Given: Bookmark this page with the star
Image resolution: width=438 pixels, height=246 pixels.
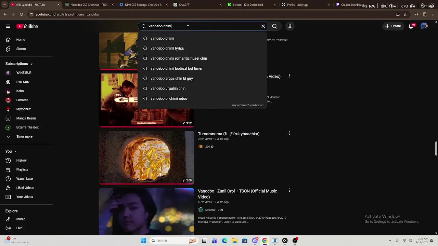Looking at the screenshot, I should click(405, 14).
